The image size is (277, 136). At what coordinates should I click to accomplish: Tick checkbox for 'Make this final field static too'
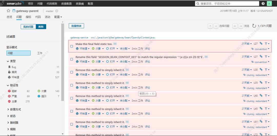72,46
